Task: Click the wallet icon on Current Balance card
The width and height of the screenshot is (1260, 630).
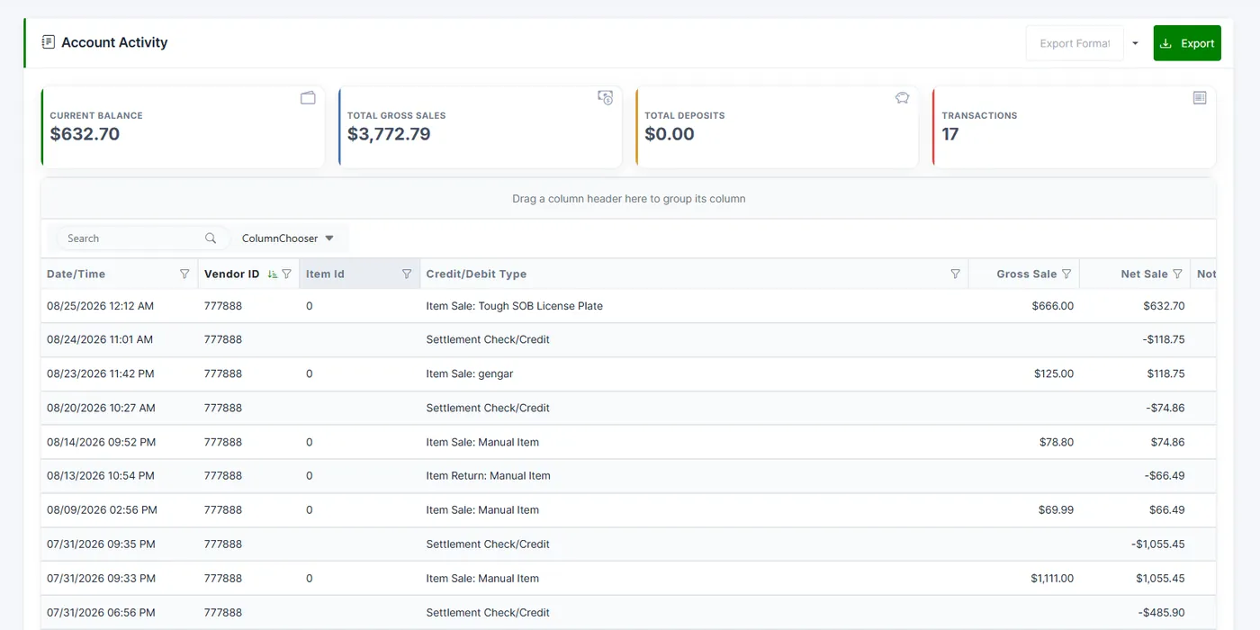Action: (308, 98)
